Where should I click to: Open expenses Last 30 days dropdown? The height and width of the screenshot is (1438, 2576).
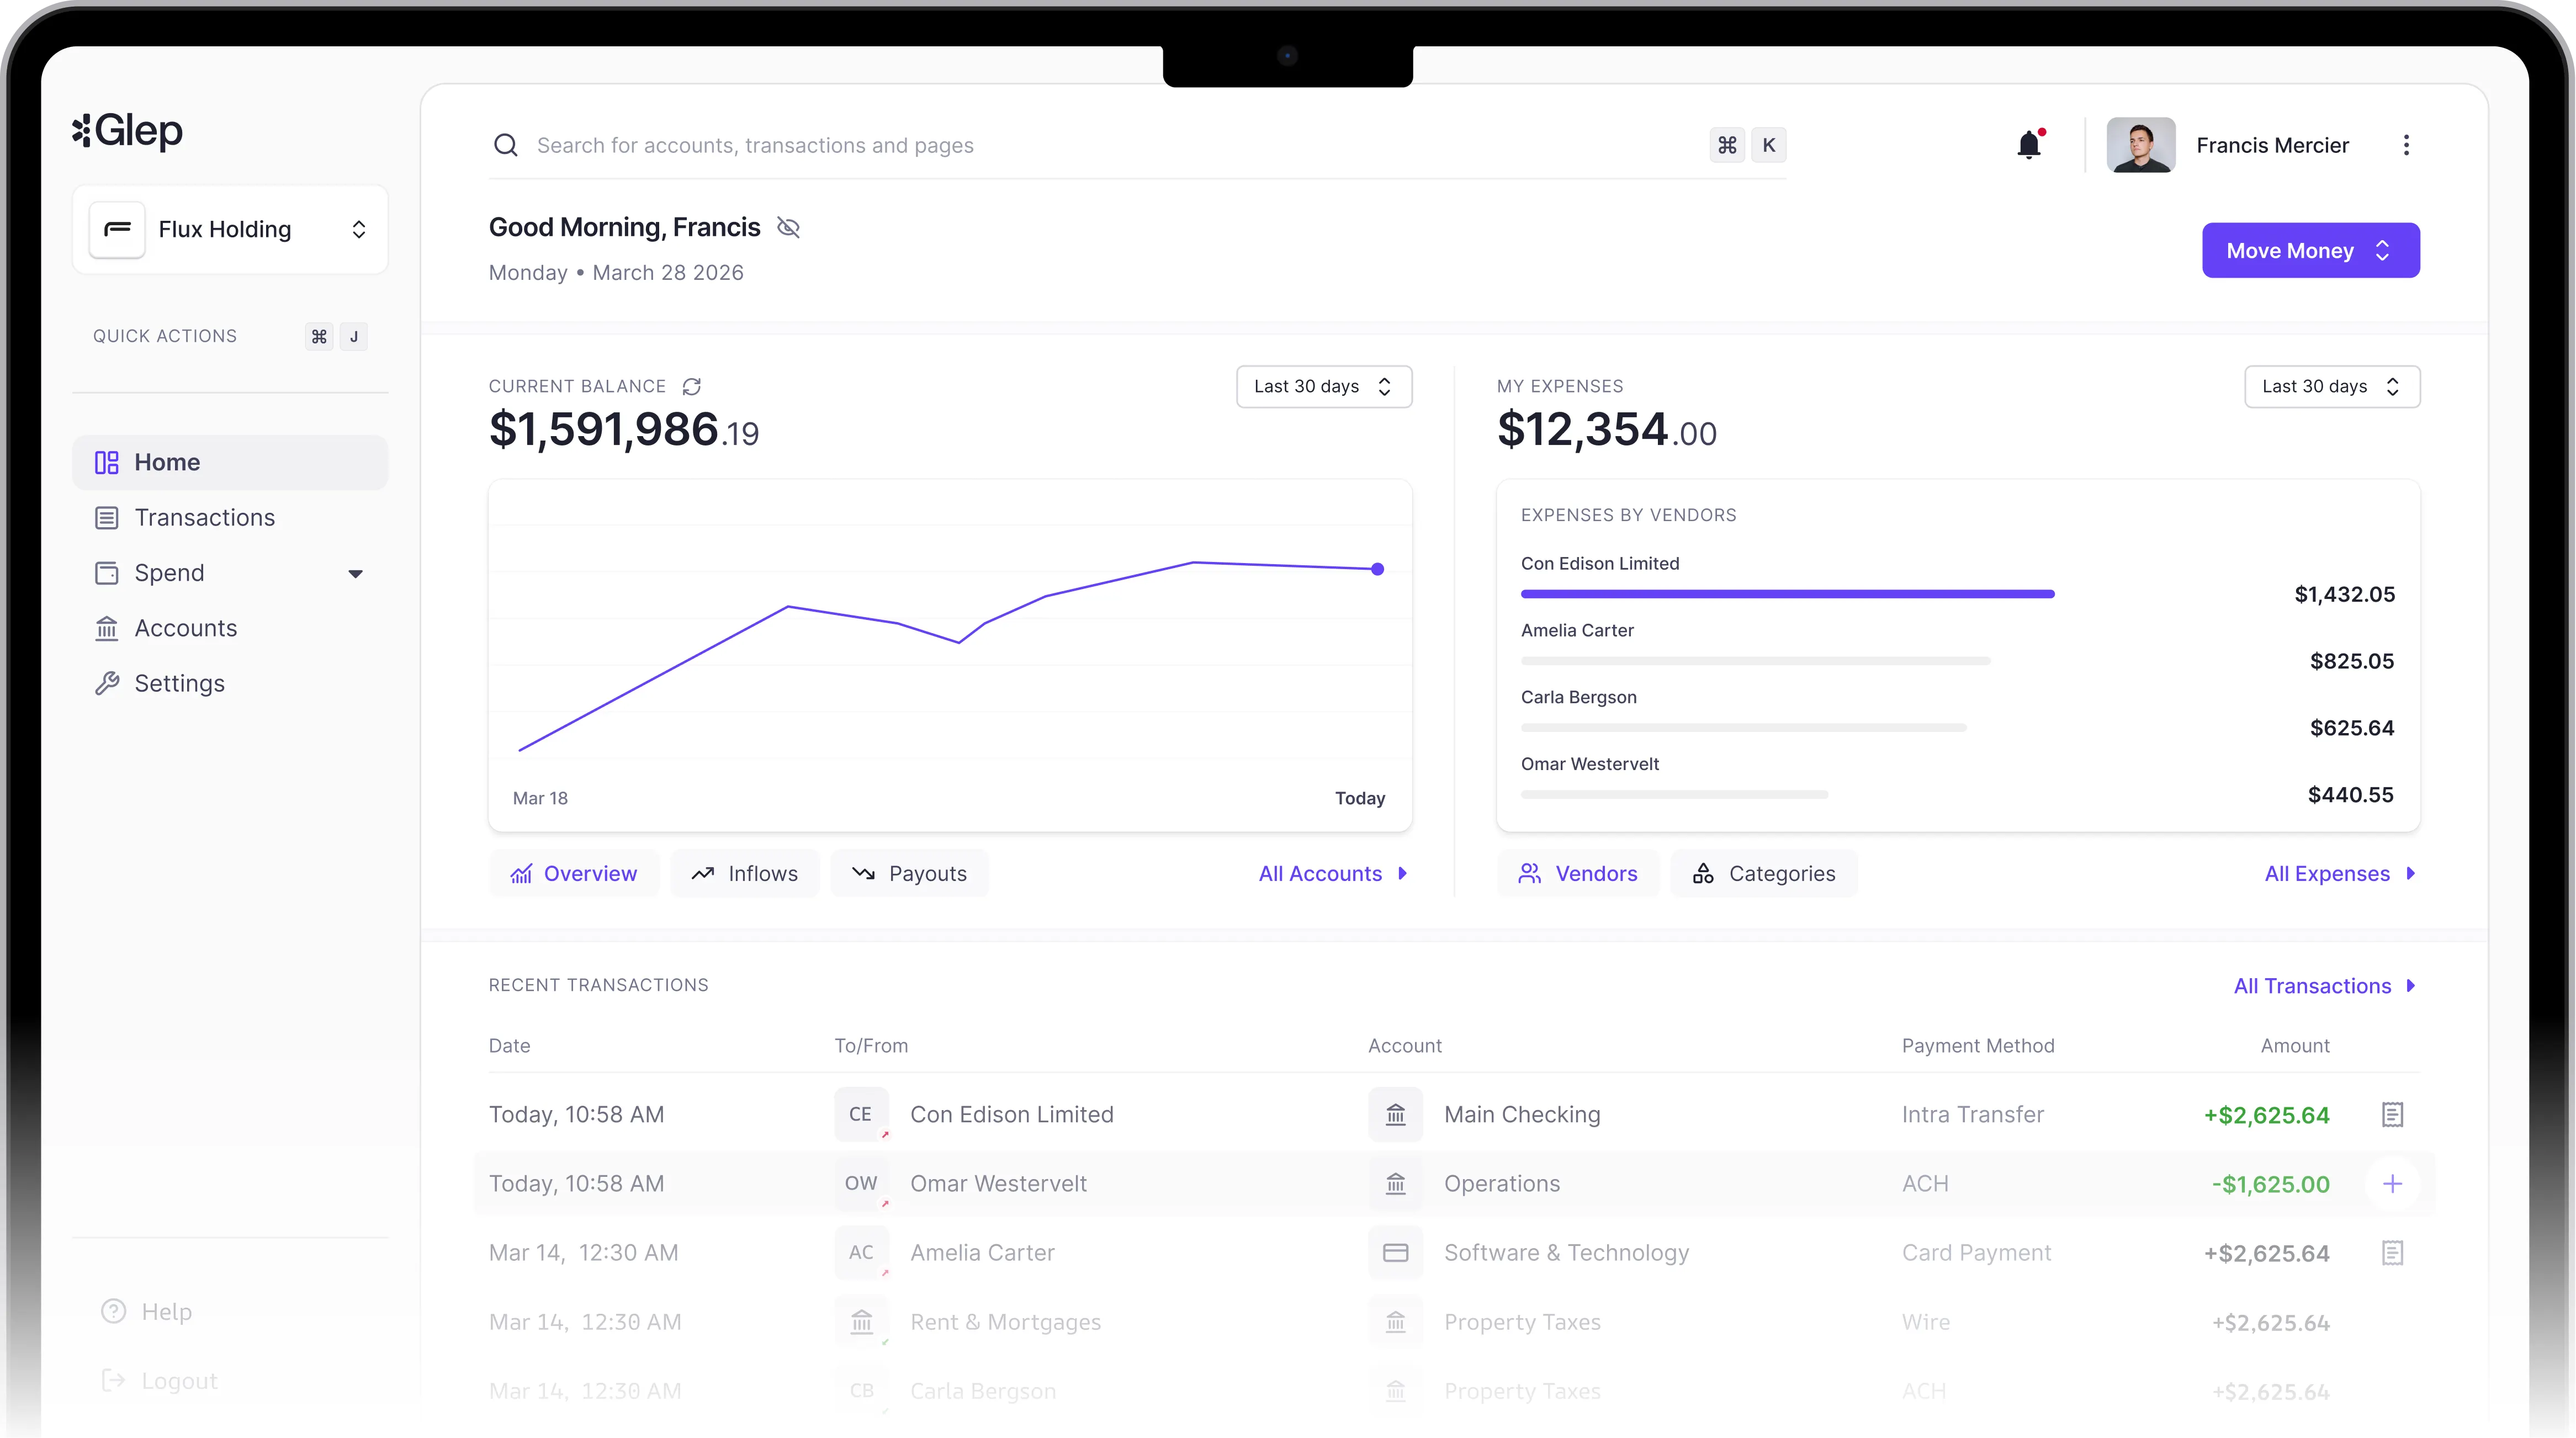[2332, 387]
